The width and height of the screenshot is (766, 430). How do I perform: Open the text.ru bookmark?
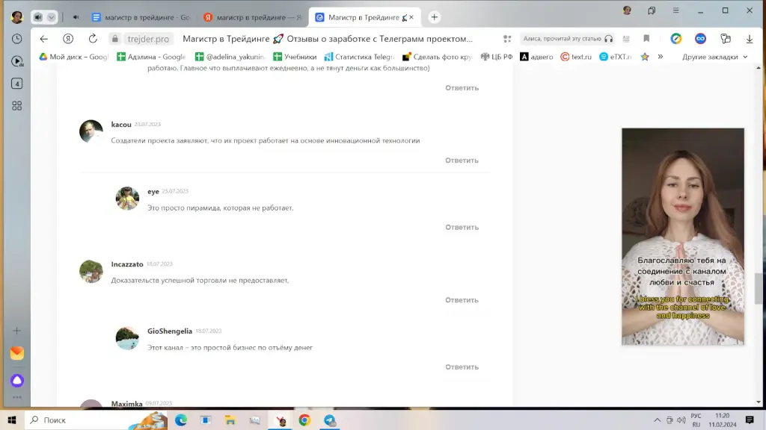click(x=576, y=57)
